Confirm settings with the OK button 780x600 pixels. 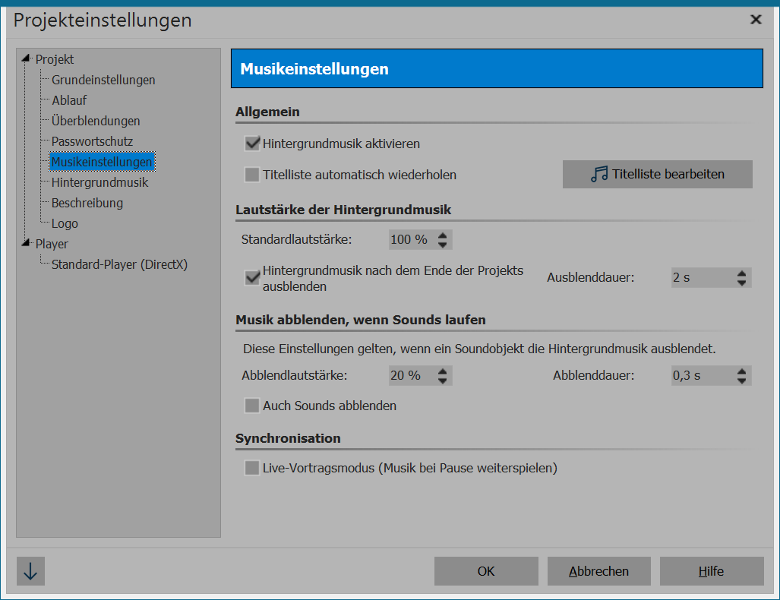(486, 570)
